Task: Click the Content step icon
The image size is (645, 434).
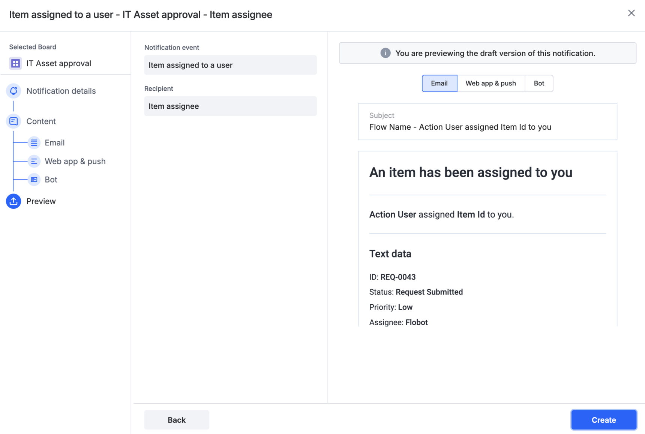Action: 13,121
